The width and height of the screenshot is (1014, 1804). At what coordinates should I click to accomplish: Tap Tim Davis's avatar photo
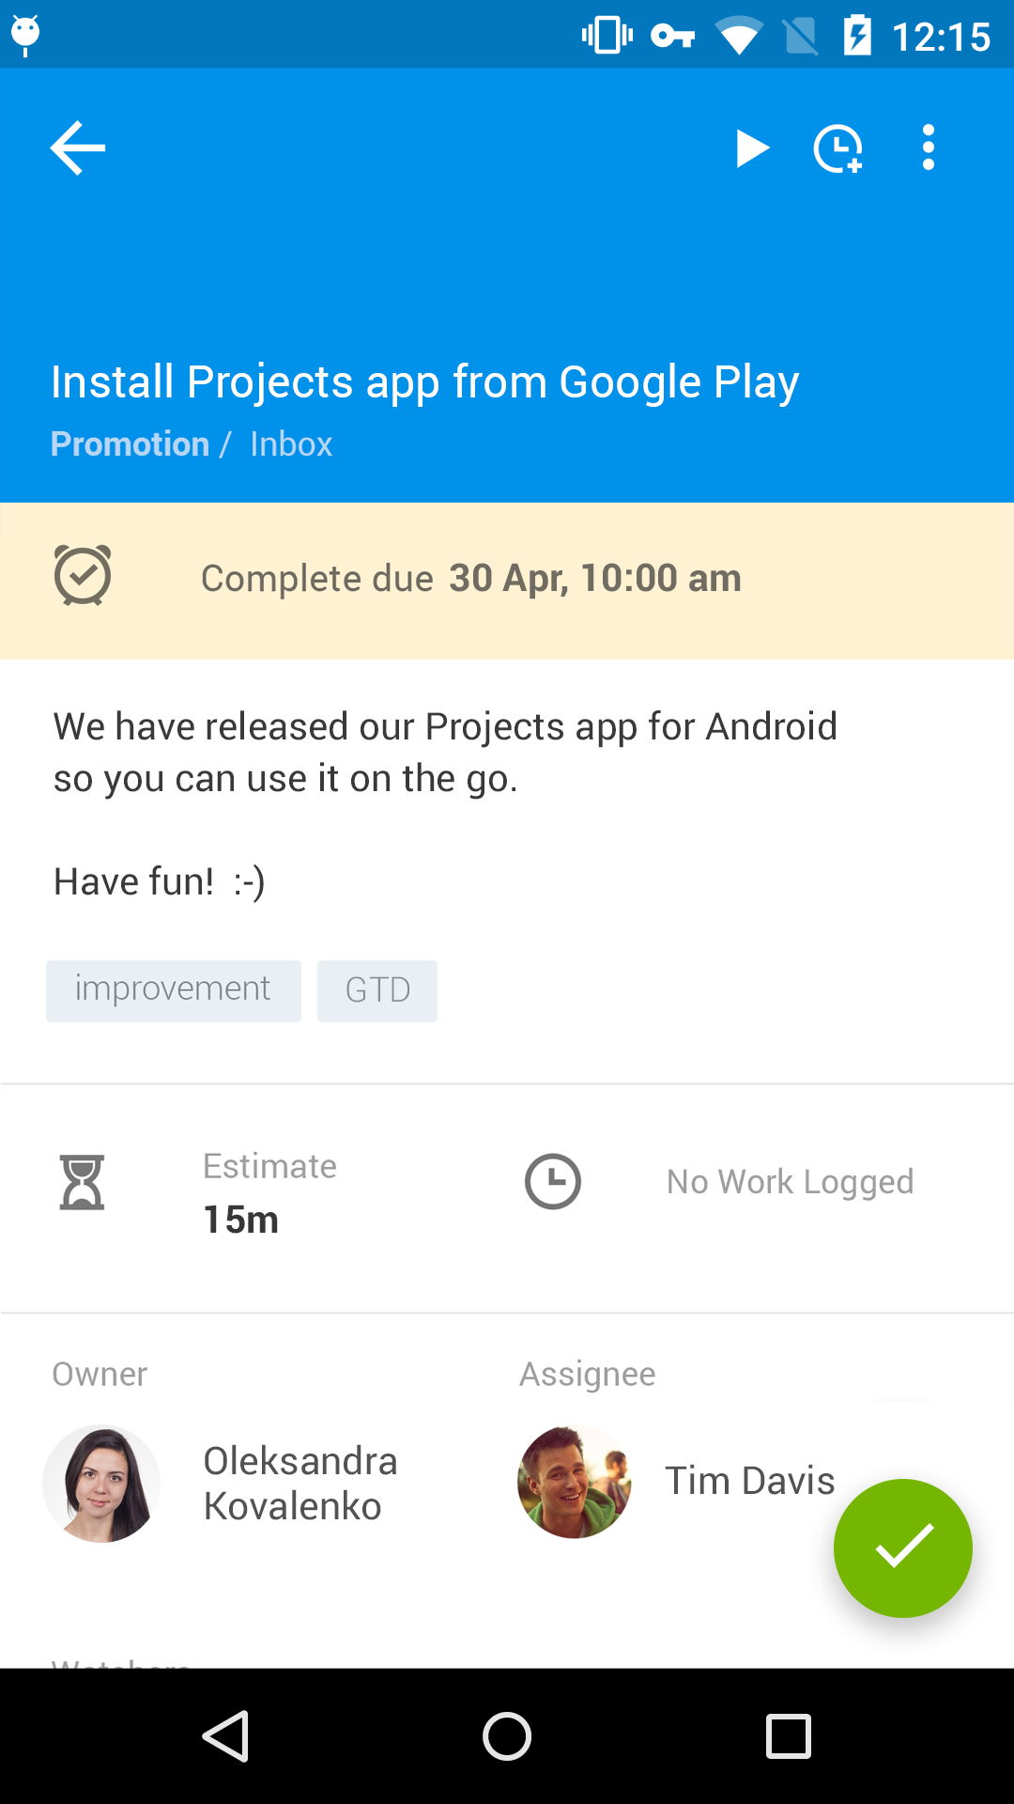click(575, 1482)
